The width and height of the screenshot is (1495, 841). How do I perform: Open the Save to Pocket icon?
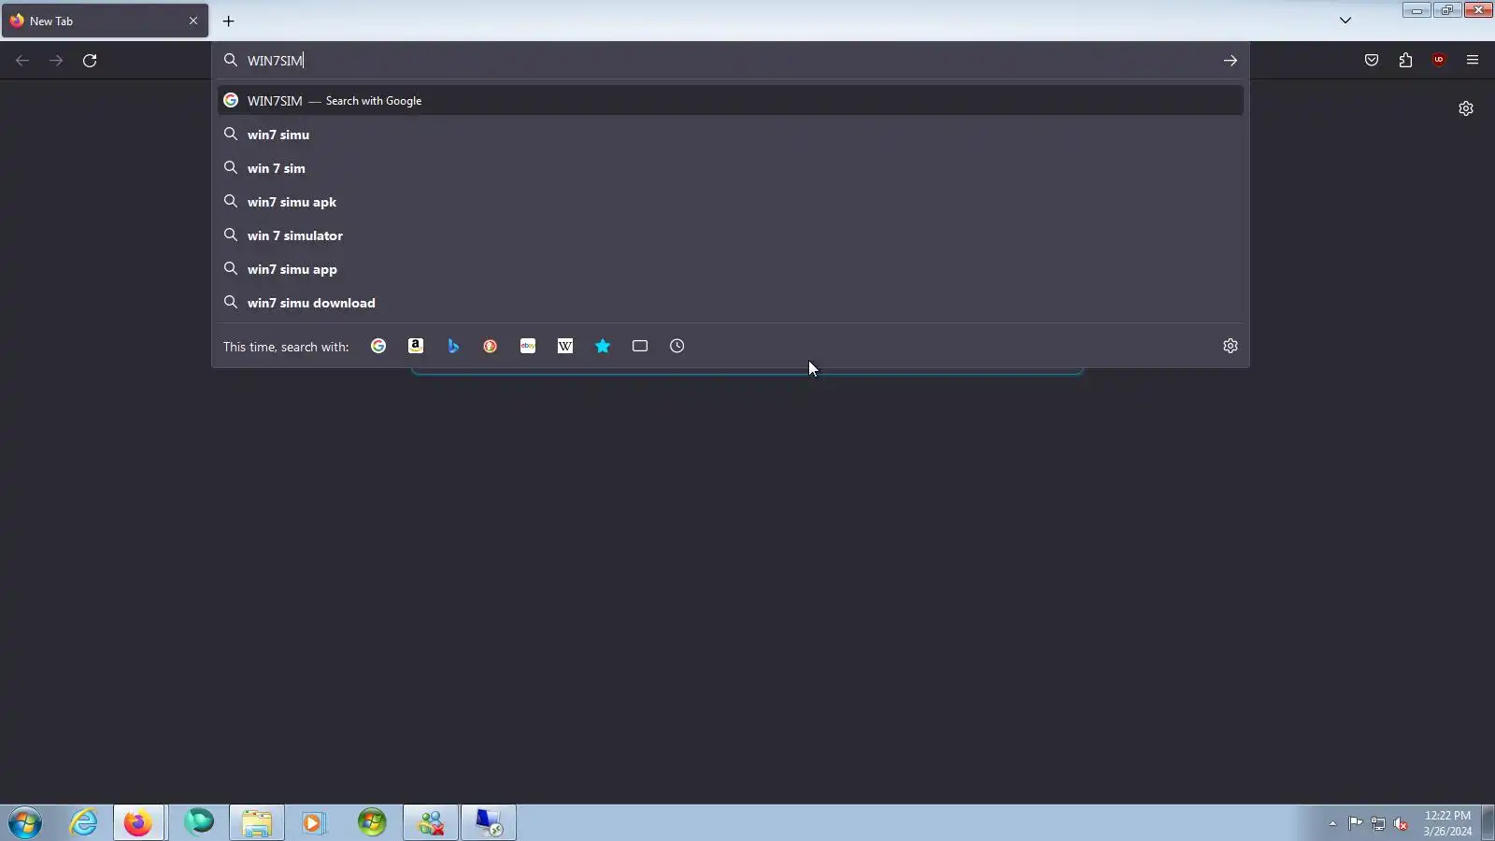tap(1372, 61)
